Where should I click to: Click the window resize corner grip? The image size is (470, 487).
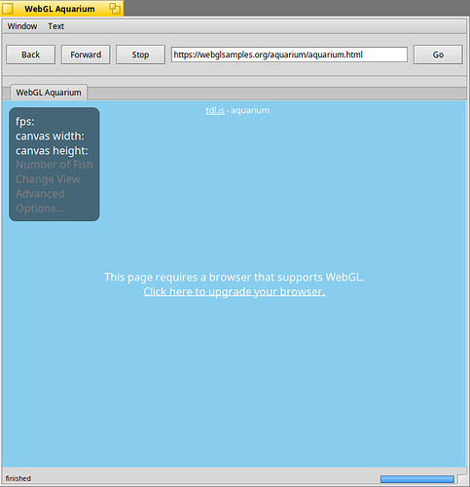click(x=462, y=480)
